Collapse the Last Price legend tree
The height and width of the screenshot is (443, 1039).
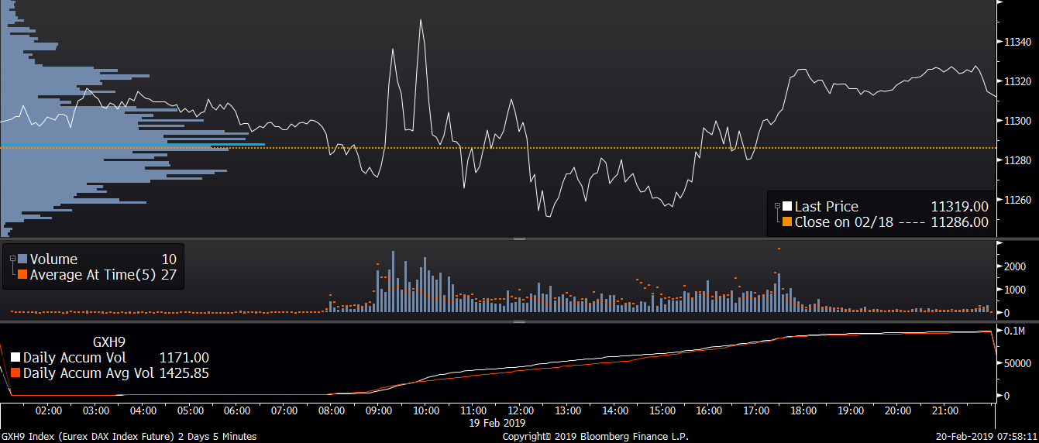(x=777, y=206)
